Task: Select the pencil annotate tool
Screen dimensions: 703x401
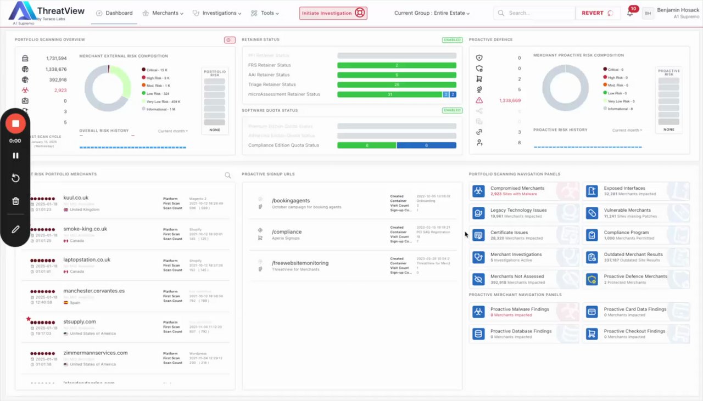Action: 15,229
